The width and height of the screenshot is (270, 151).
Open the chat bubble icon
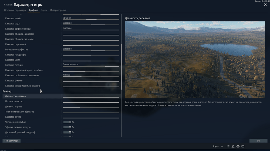click(x=238, y=146)
